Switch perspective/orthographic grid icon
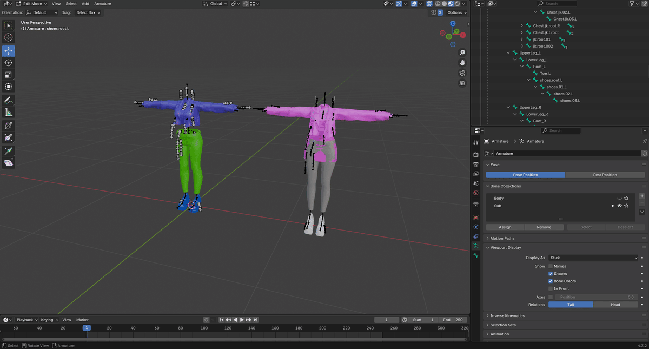This screenshot has height=349, width=649. pyautogui.click(x=462, y=83)
